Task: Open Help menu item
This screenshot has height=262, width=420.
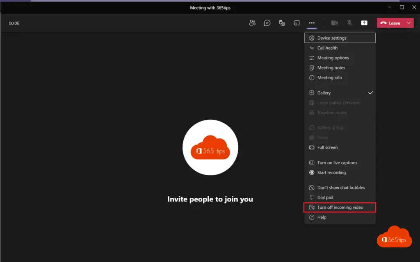Action: 340,217
